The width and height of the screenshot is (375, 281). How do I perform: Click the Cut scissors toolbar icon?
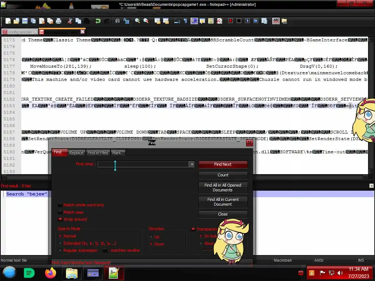pyautogui.click(x=70, y=21)
